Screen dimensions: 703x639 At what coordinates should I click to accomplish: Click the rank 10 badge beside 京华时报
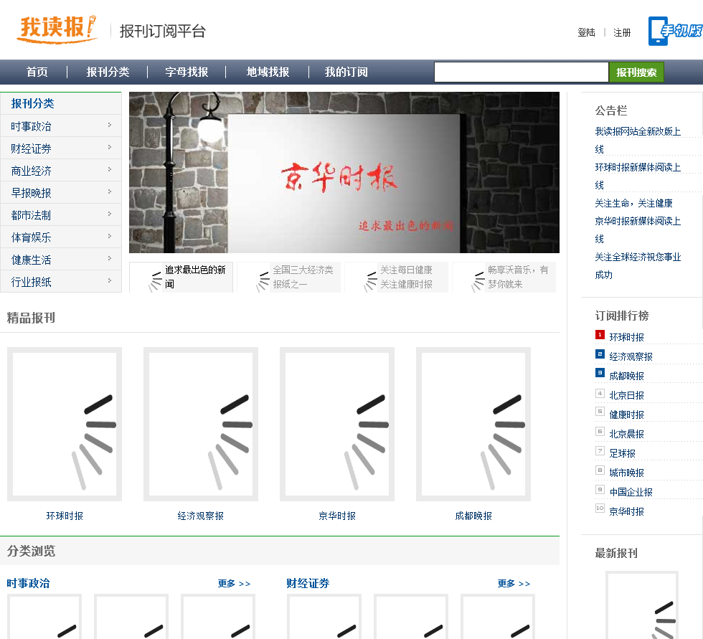[600, 508]
